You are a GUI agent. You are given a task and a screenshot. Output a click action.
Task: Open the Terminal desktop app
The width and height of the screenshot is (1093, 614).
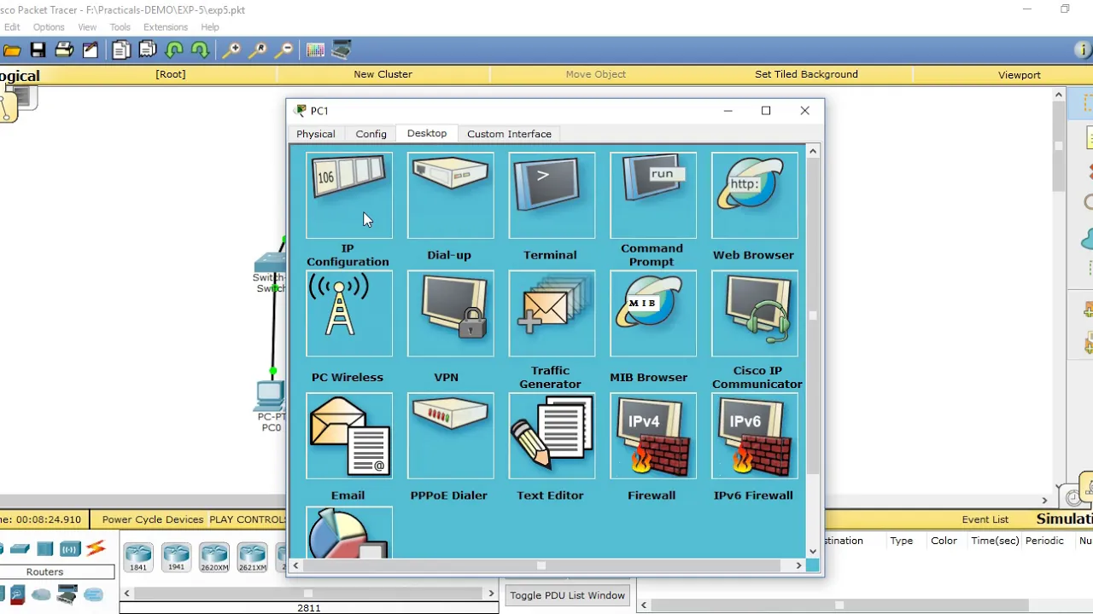tap(552, 195)
